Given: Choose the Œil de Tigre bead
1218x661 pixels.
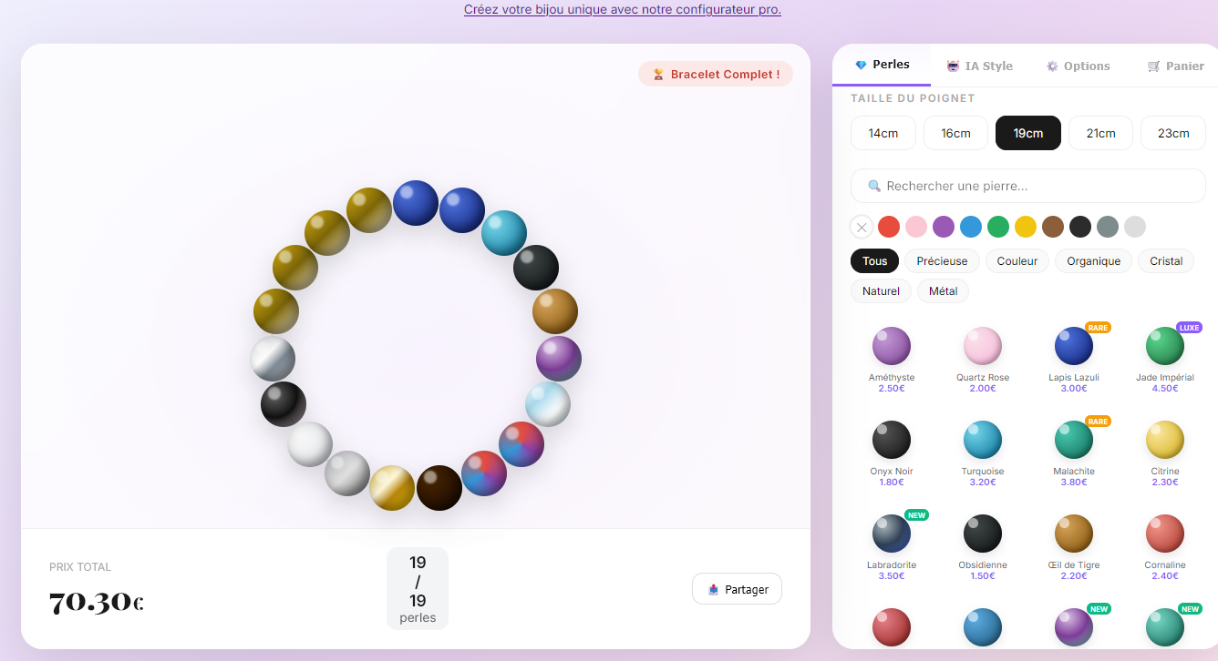Looking at the screenshot, I should (x=1074, y=534).
